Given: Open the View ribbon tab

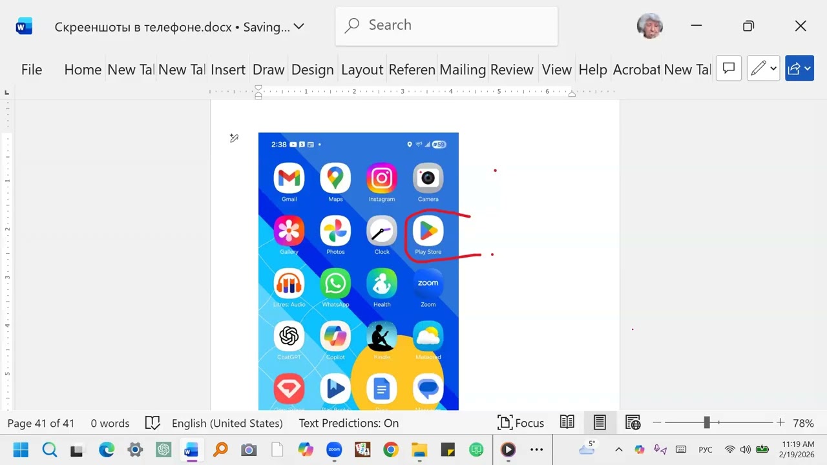Looking at the screenshot, I should [x=557, y=70].
